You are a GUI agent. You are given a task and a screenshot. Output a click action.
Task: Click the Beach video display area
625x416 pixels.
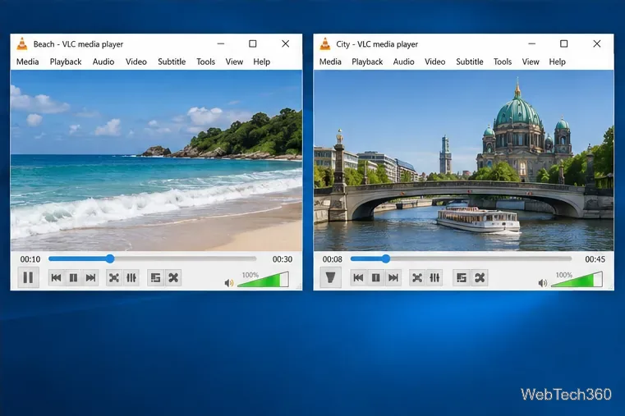point(156,161)
